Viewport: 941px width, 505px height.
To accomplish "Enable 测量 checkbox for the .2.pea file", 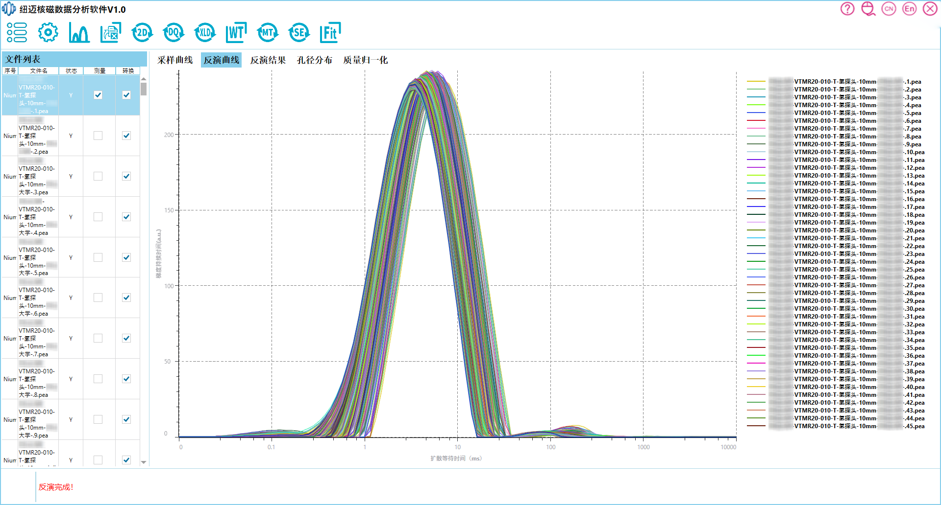I will 98,136.
